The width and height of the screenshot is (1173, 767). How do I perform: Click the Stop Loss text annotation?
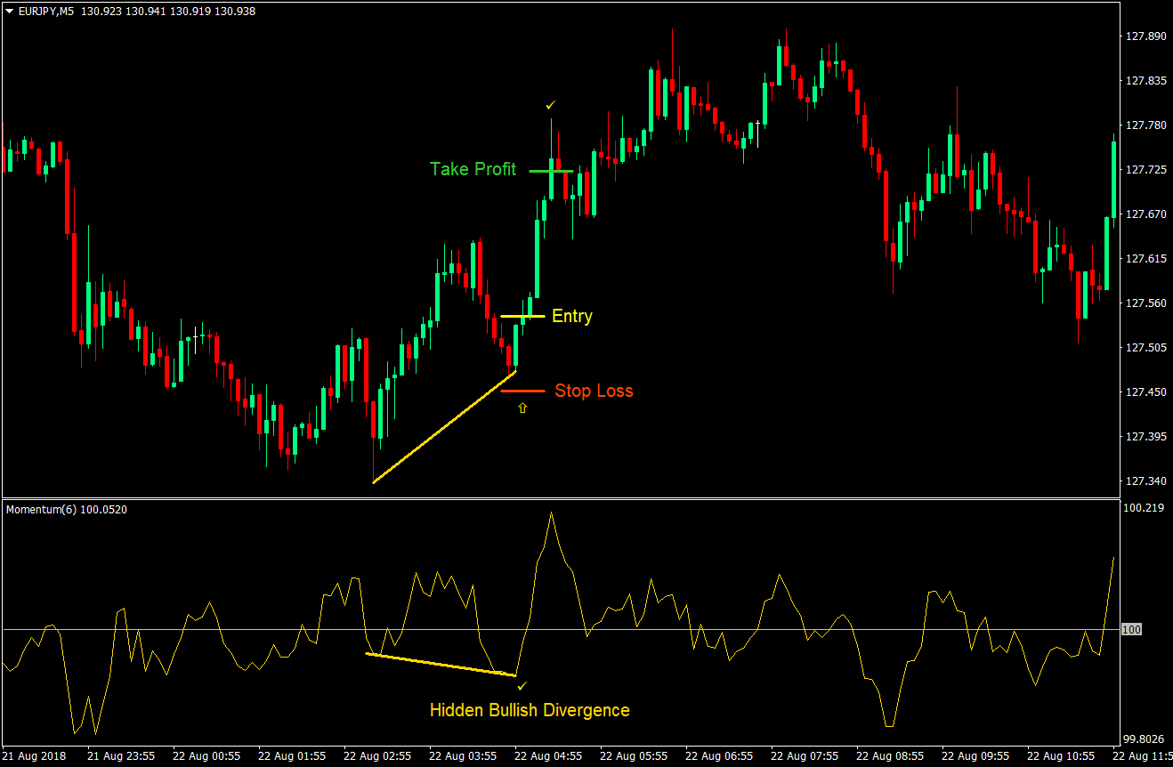tap(594, 391)
